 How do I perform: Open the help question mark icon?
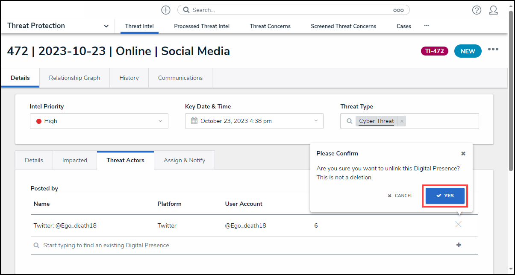(x=477, y=10)
